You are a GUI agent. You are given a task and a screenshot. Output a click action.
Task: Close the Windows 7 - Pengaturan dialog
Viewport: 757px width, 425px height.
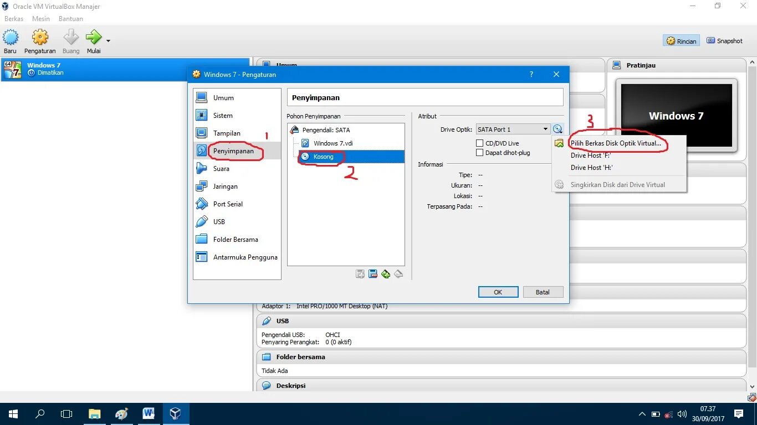(x=556, y=74)
